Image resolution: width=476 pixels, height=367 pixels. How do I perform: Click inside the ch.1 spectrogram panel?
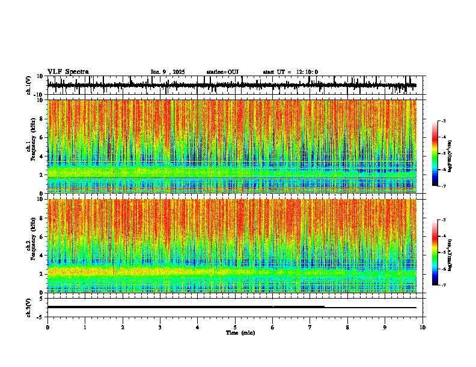click(231, 146)
